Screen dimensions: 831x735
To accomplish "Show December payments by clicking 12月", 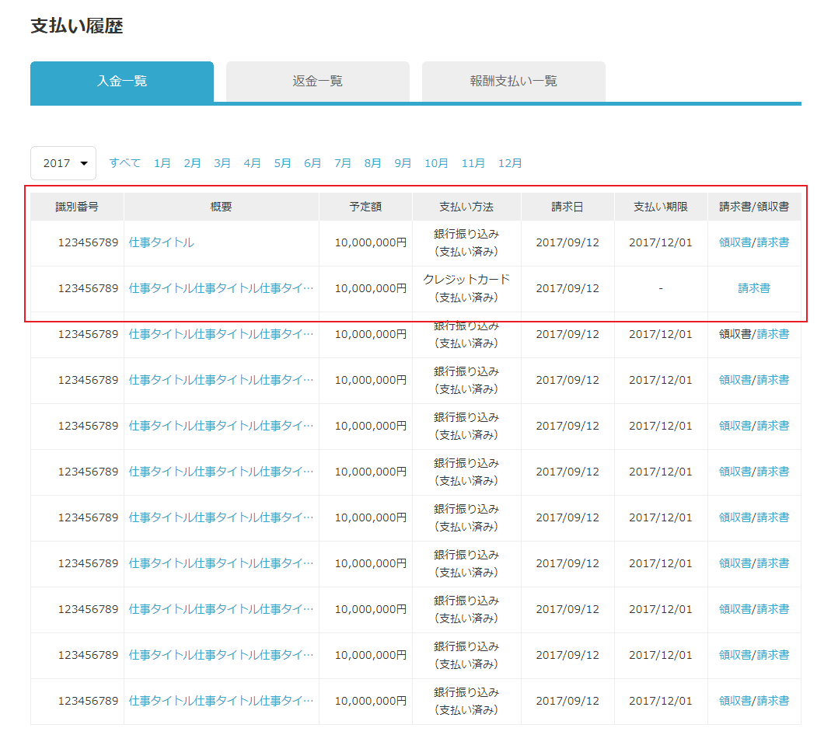I will [509, 163].
